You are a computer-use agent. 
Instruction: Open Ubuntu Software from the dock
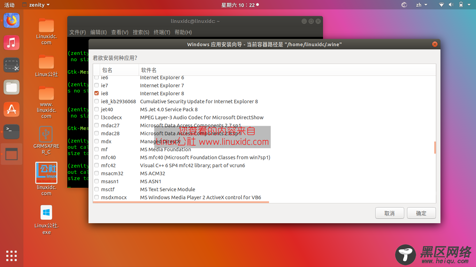[11, 110]
